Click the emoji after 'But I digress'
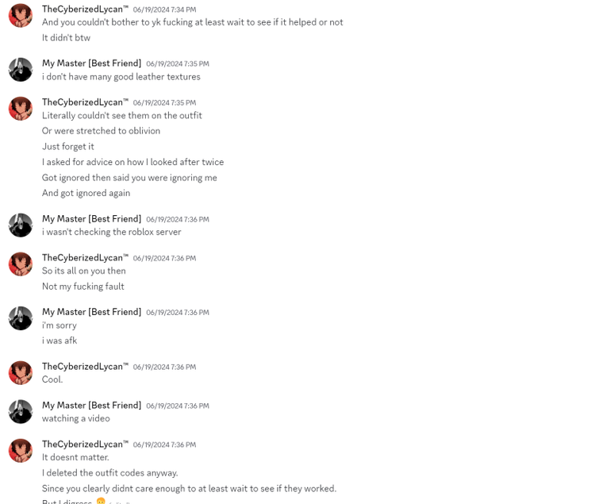The width and height of the screenshot is (599, 504). tap(101, 502)
